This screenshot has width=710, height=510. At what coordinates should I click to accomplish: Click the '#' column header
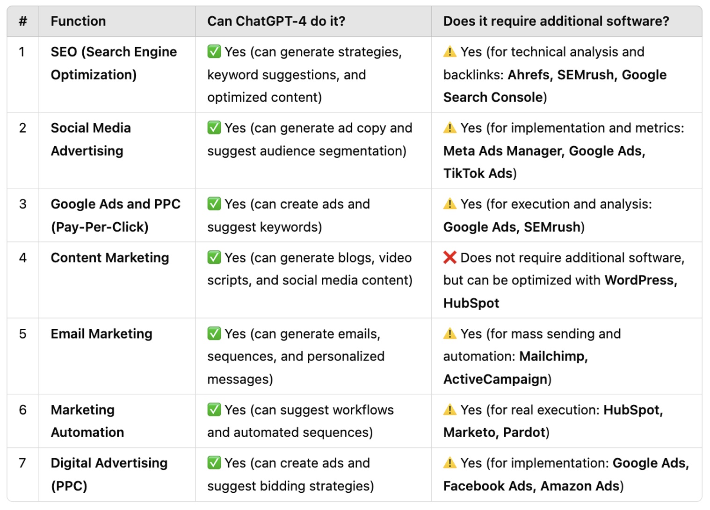pyautogui.click(x=23, y=21)
